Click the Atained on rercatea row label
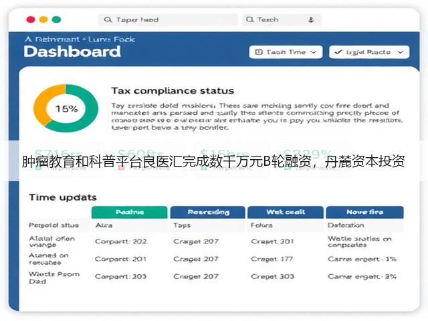 tap(49, 259)
